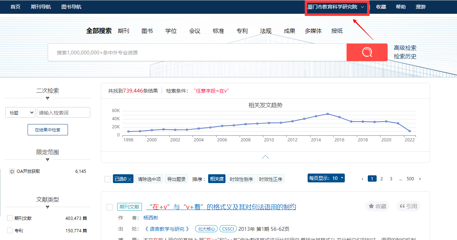This screenshot has height=240, width=457.
Task: Open the 高级检索 link
Action: (x=405, y=48)
